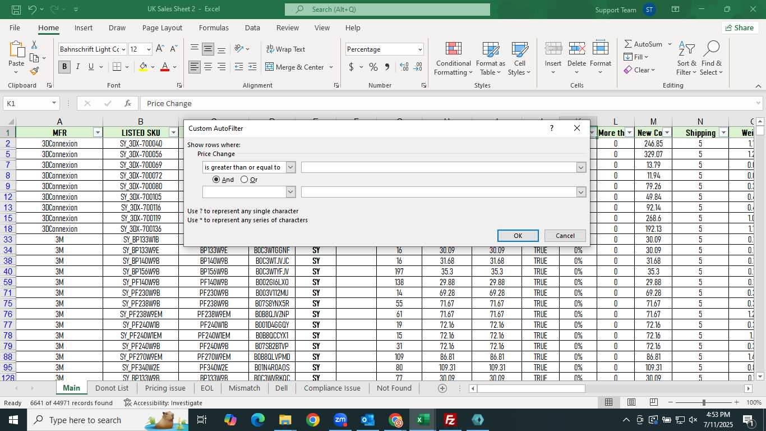Click the Align Right icon
766x431 pixels.
222,67
